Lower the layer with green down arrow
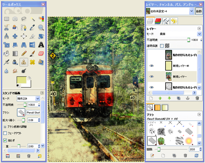Image resolution: width=205 pixels, height=163 pixels. [169, 98]
